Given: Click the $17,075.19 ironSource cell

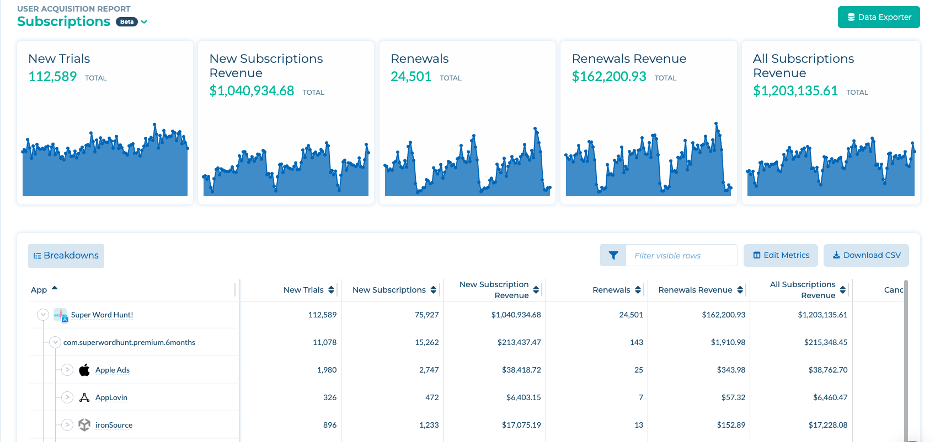Looking at the screenshot, I should 521,425.
